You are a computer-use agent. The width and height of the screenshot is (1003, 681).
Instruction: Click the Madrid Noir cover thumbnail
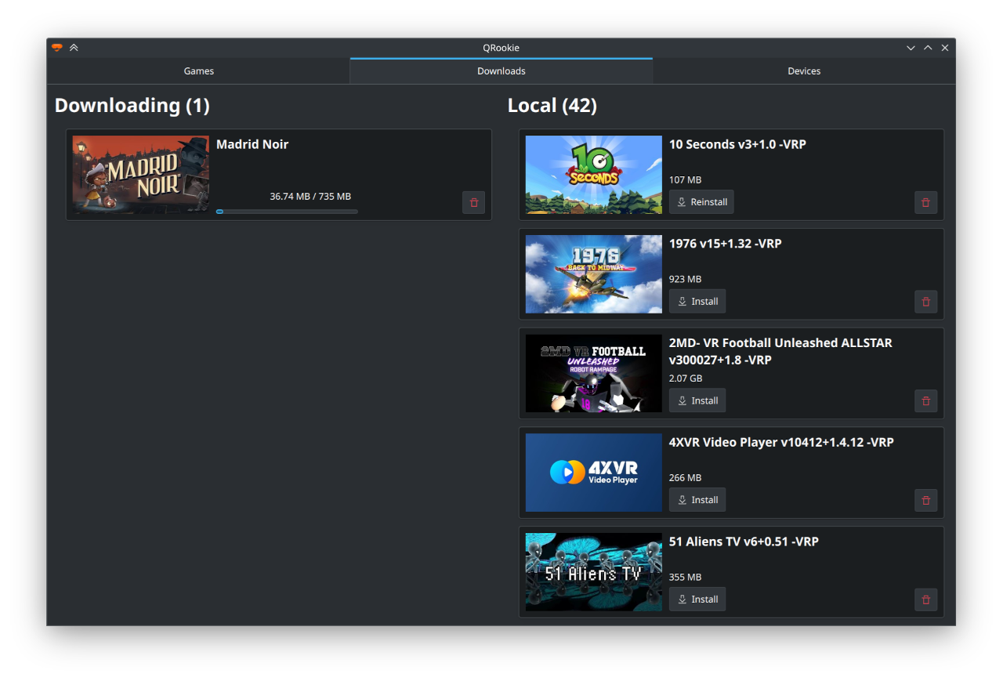click(141, 175)
